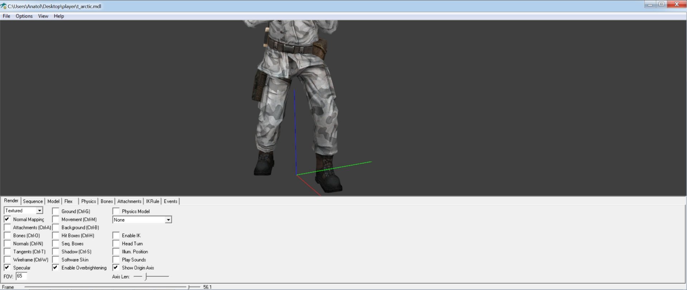The image size is (687, 290).
Task: Disable the Normal Mapping checkbox
Action: (x=7, y=219)
